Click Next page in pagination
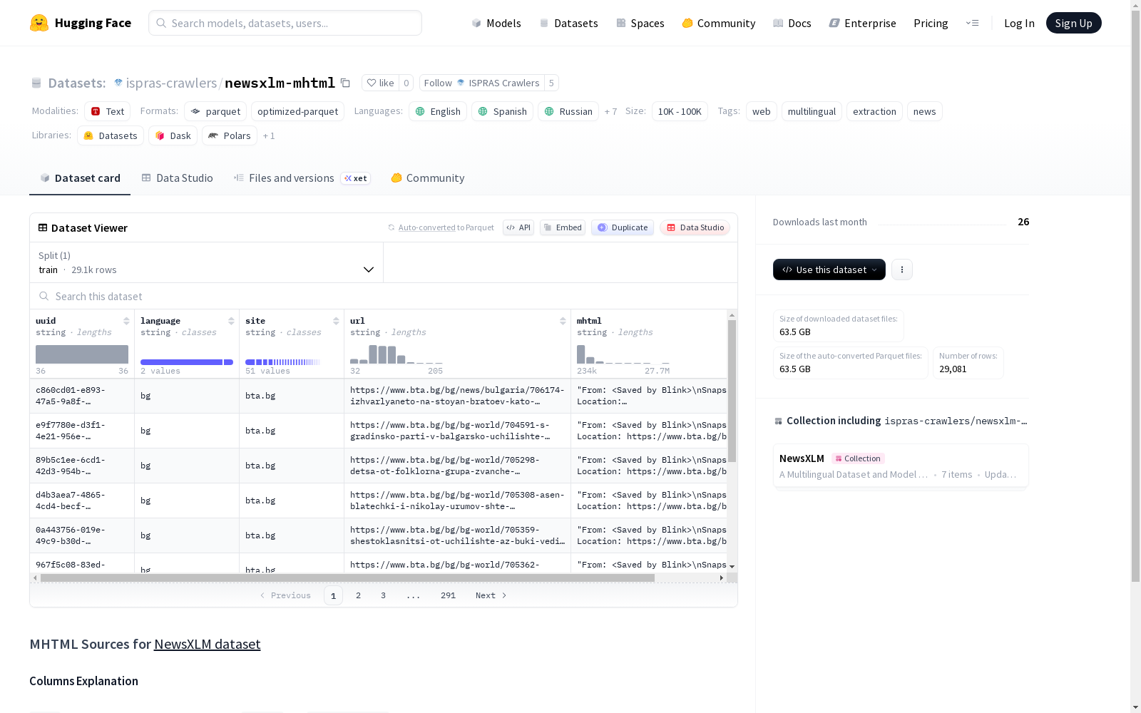The height and width of the screenshot is (713, 1141). 491,595
